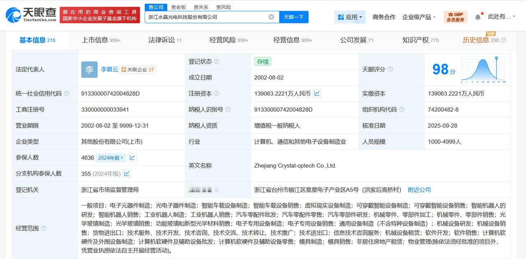Select 工商注册号 value 330000000033941

coord(105,109)
